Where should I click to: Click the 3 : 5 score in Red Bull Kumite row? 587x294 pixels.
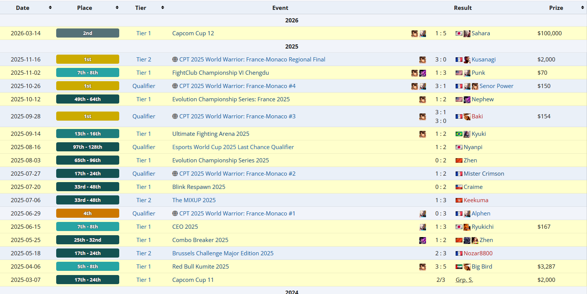point(441,267)
